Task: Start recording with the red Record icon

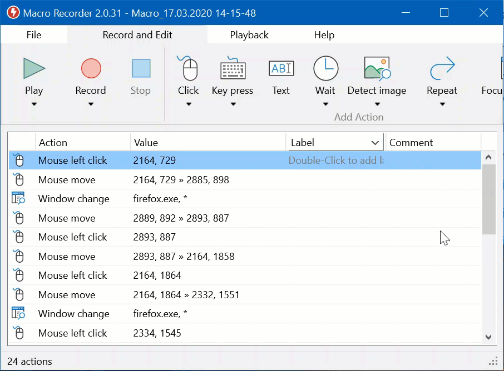Action: [x=91, y=68]
